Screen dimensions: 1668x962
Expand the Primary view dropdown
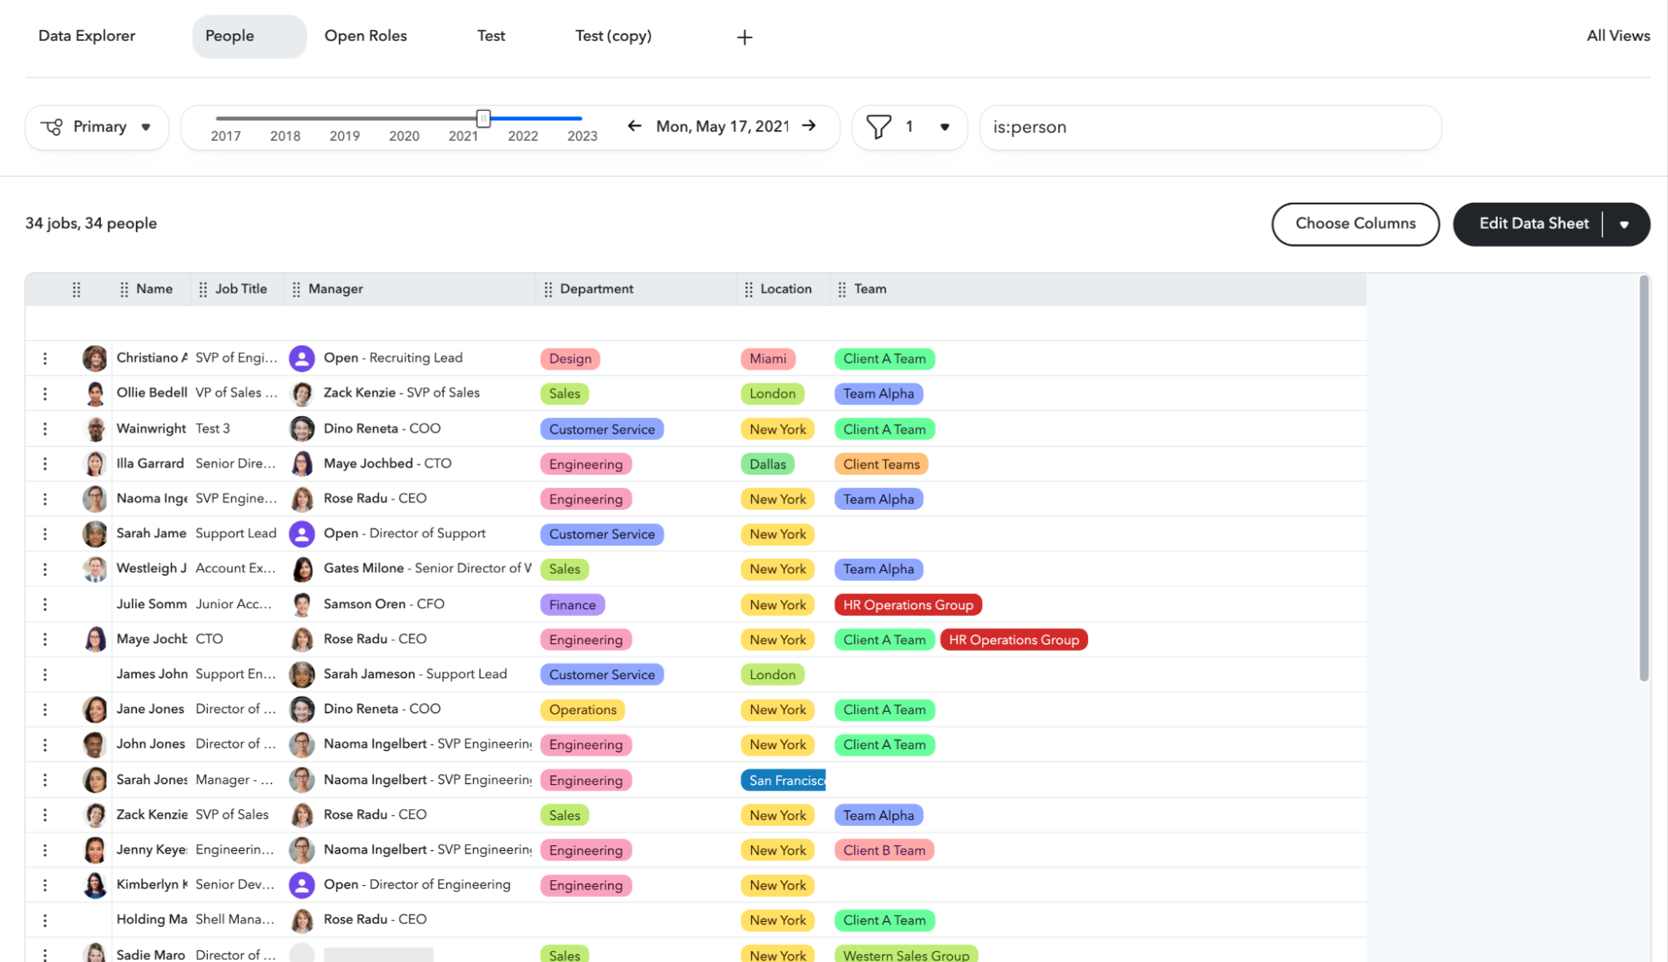click(x=145, y=127)
